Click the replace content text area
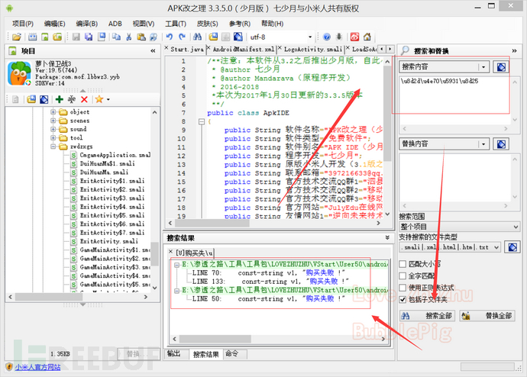This screenshot has width=527, height=377. [454, 178]
